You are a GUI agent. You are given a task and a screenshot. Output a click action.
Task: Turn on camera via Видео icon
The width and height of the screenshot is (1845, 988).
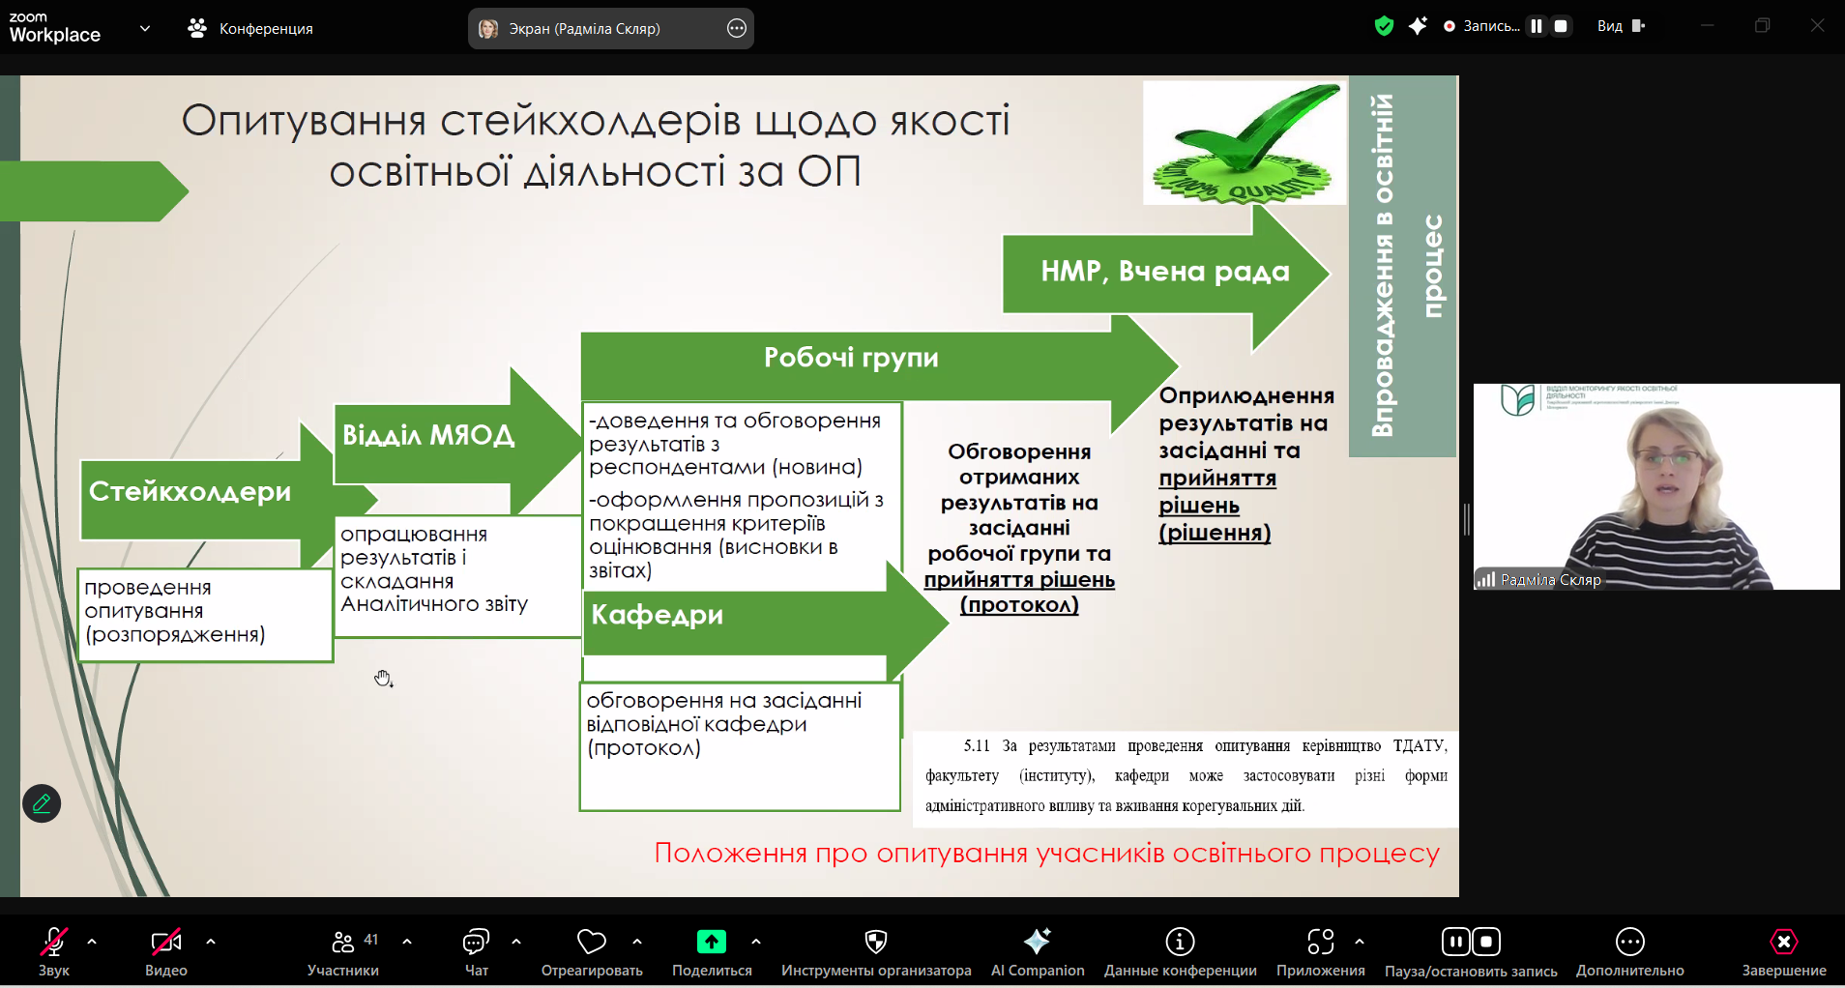point(165,942)
